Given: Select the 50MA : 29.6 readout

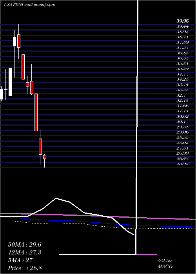Looking at the screenshot, I should pyautogui.click(x=24, y=245).
